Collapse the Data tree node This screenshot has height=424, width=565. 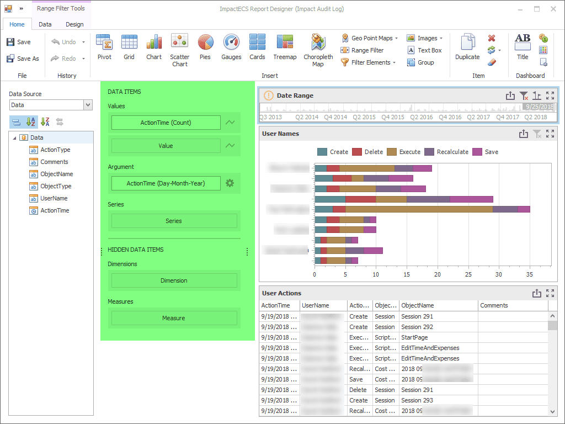tap(14, 137)
